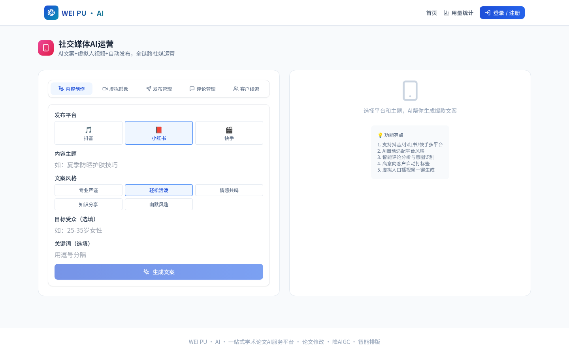Click the WEI PU • AI brand name
Screen dimensions: 569x355
[83, 13]
